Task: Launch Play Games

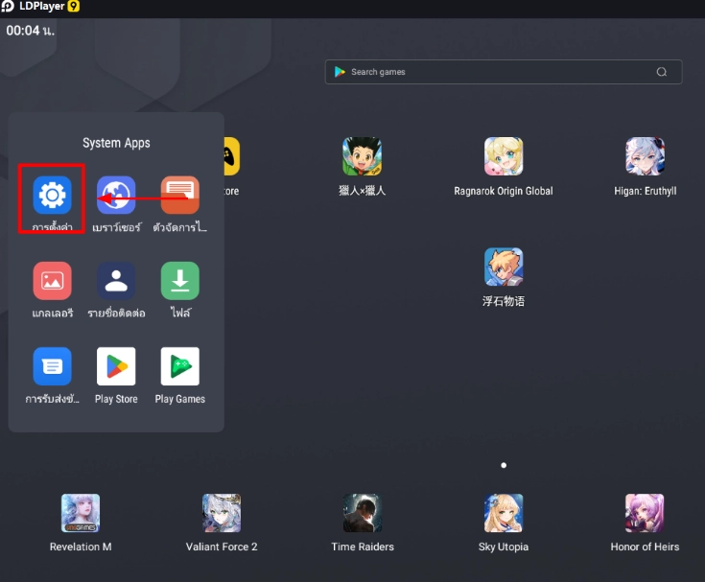Action: (180, 366)
